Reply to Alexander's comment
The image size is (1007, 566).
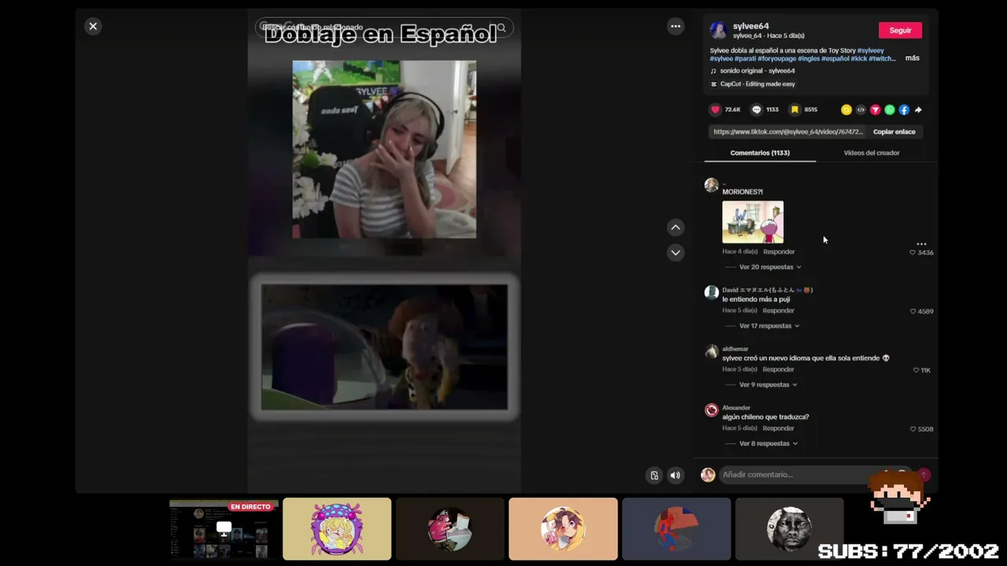pyautogui.click(x=779, y=428)
